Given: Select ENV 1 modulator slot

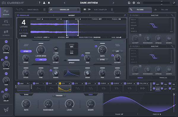Looking at the screenshot, I should [39, 87].
